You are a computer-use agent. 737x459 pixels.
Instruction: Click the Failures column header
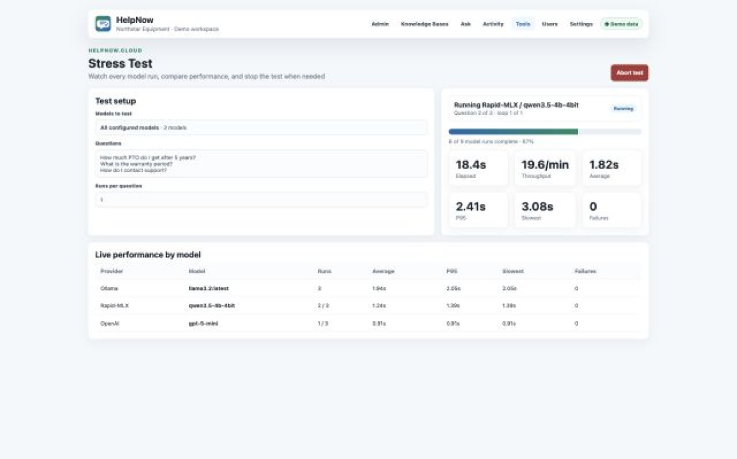585,271
